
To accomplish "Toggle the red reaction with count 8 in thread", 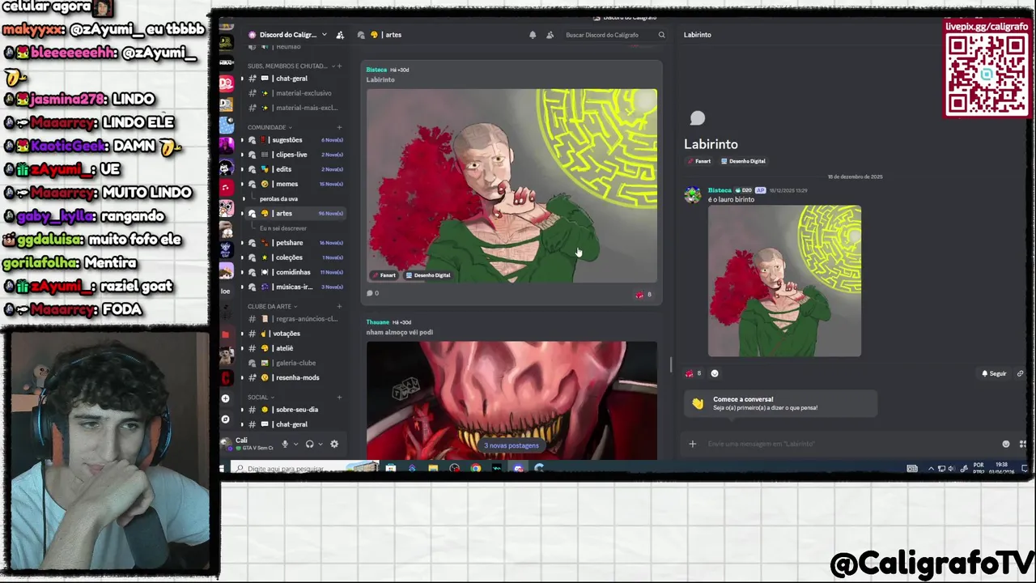I will pos(694,373).
